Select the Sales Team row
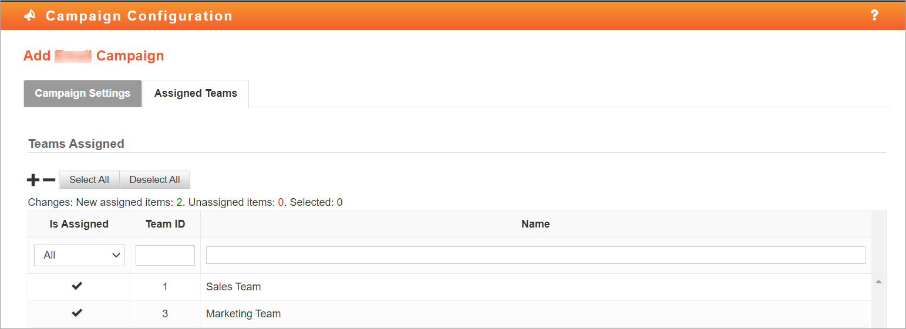The height and width of the screenshot is (329, 906). 449,287
